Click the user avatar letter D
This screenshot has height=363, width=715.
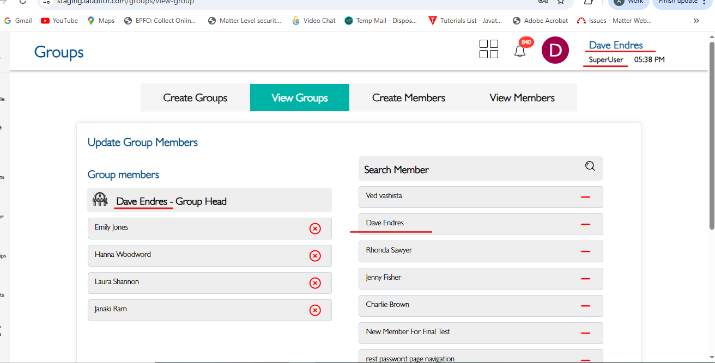click(x=555, y=51)
